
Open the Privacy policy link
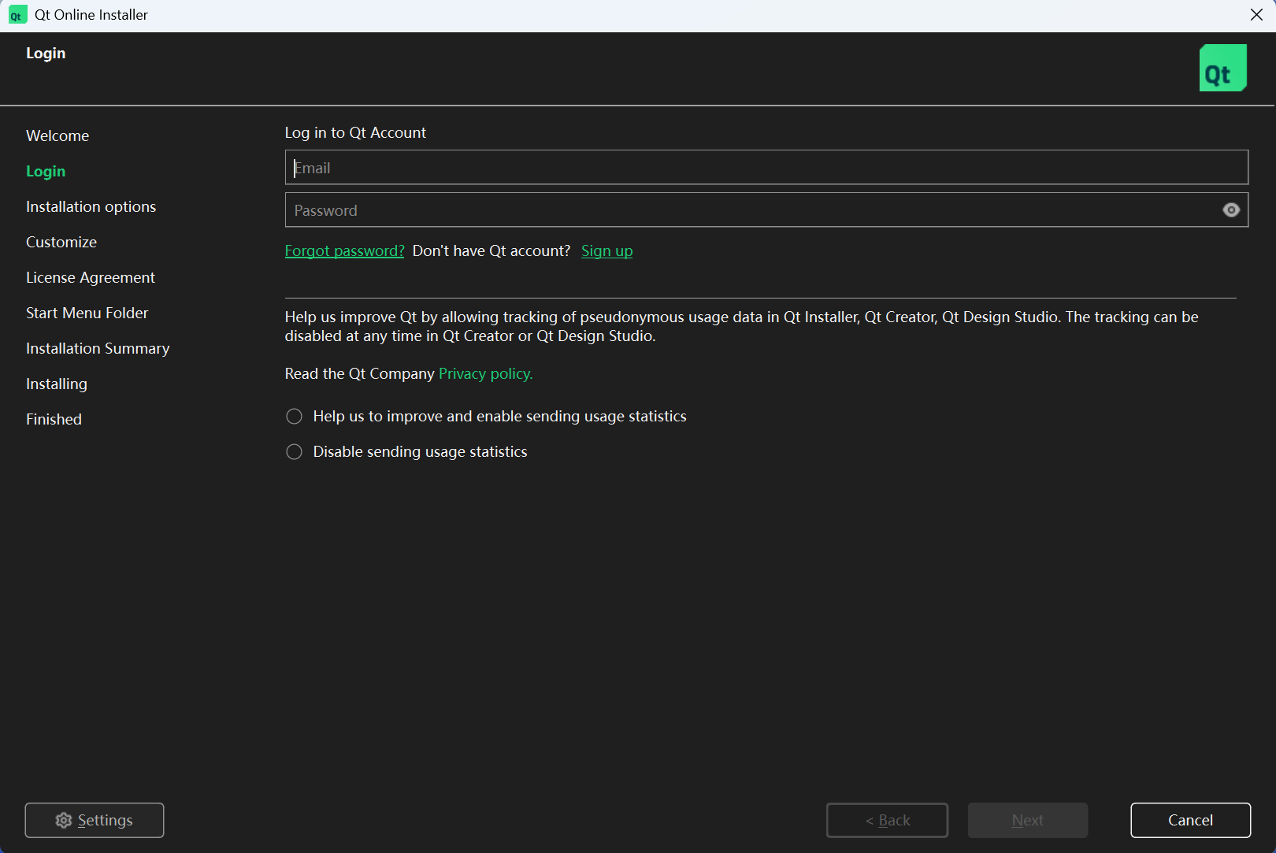click(x=485, y=374)
